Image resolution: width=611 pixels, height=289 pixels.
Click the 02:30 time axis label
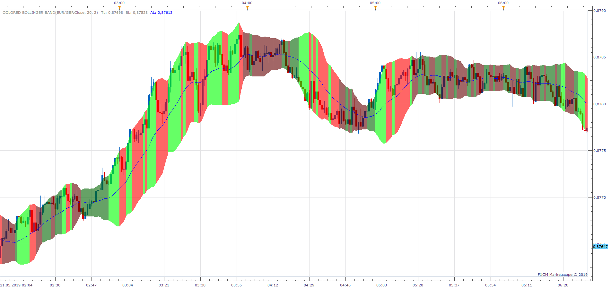[x=55, y=285]
